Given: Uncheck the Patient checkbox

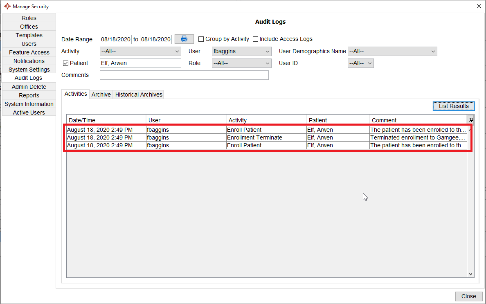Looking at the screenshot, I should (65, 63).
